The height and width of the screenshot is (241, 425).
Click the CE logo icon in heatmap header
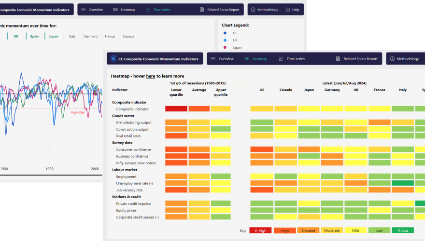[x=113, y=59]
